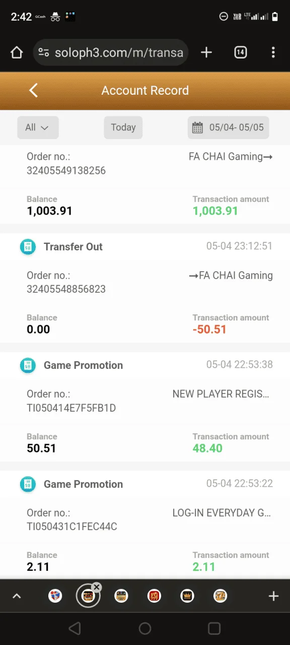Open the FA CHAI Gaming Transfer Out entry

click(x=145, y=288)
